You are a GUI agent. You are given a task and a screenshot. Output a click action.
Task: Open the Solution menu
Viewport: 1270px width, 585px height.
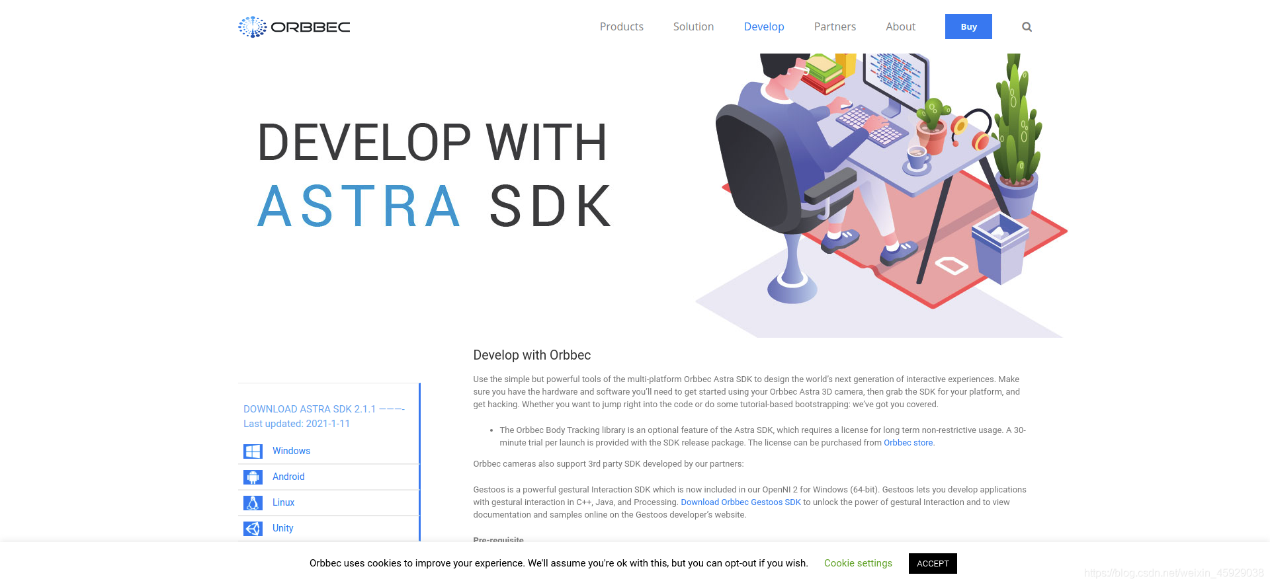pyautogui.click(x=693, y=26)
